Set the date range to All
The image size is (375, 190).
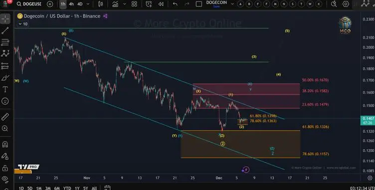point(94,188)
